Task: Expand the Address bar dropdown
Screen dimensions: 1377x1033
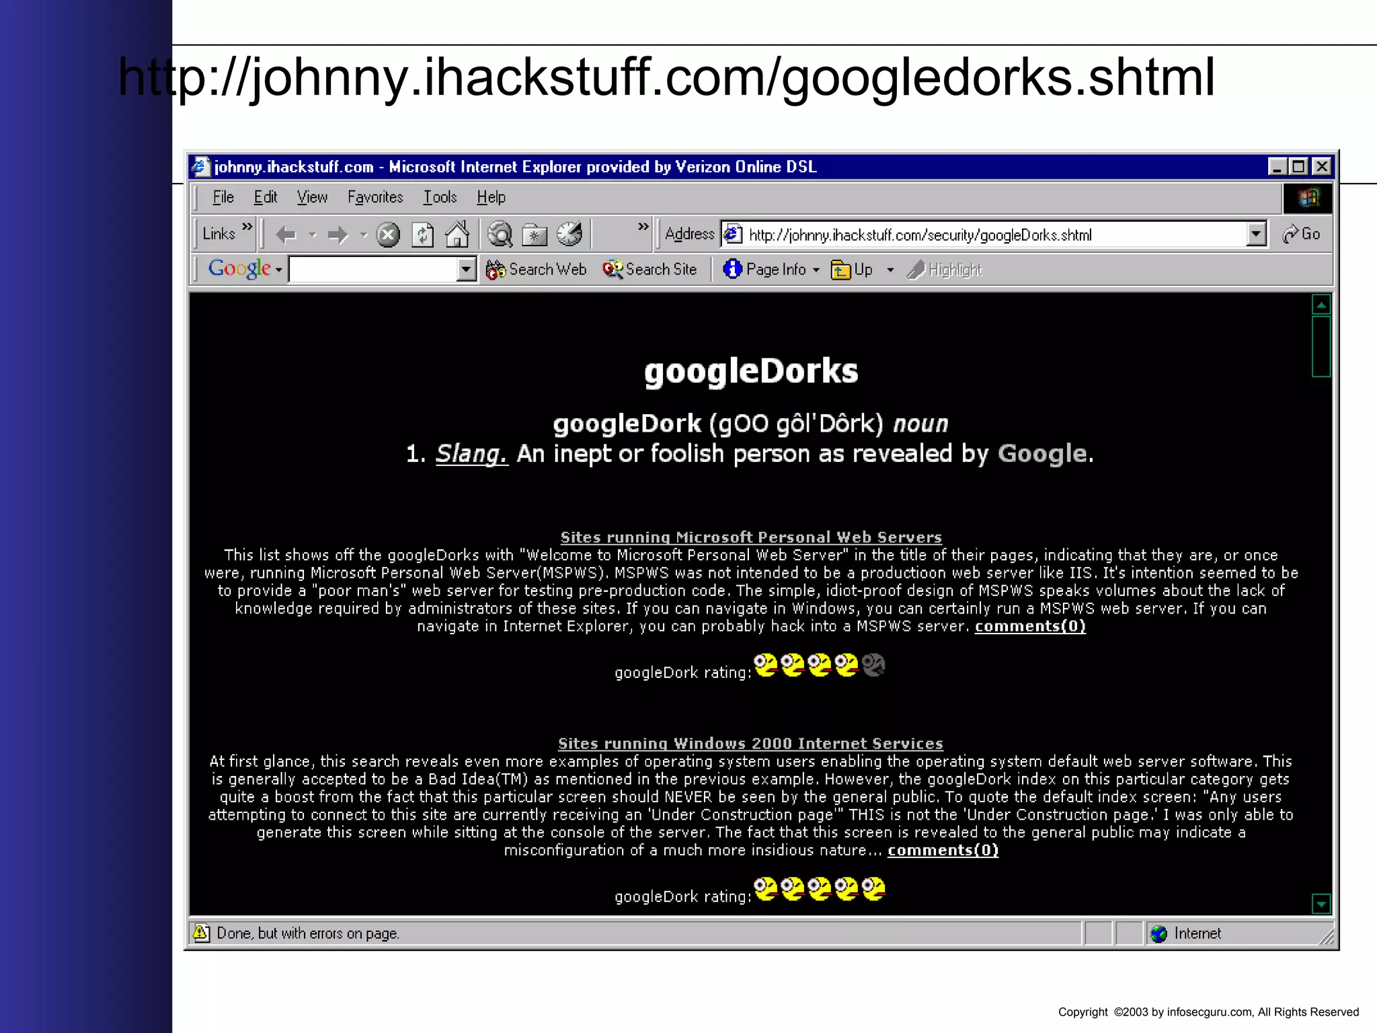Action: (x=1256, y=234)
